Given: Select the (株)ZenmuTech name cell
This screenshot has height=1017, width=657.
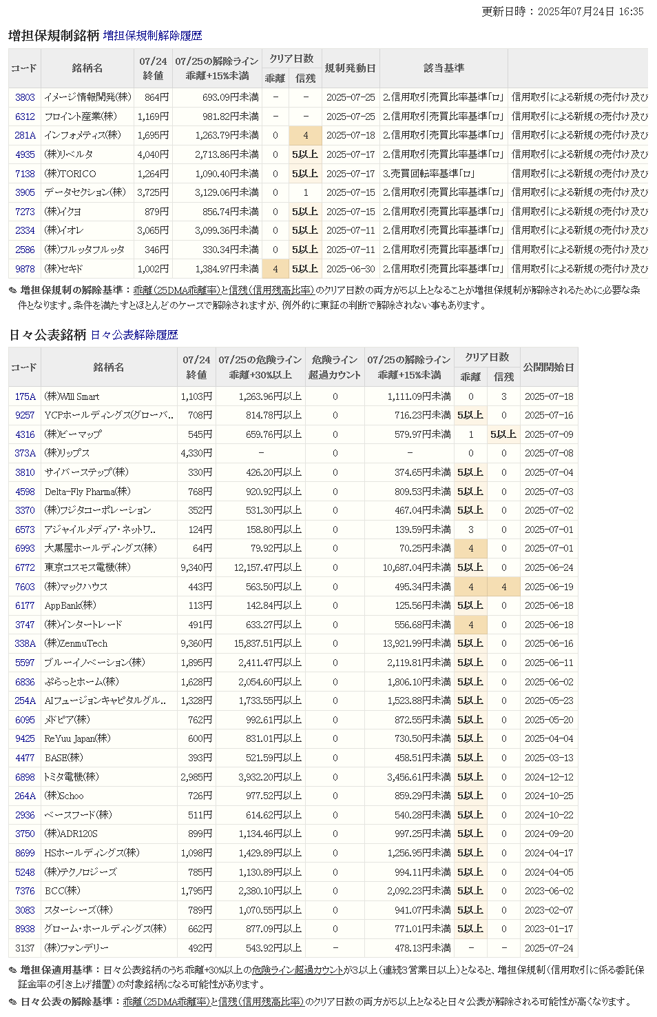Looking at the screenshot, I should pos(109,643).
